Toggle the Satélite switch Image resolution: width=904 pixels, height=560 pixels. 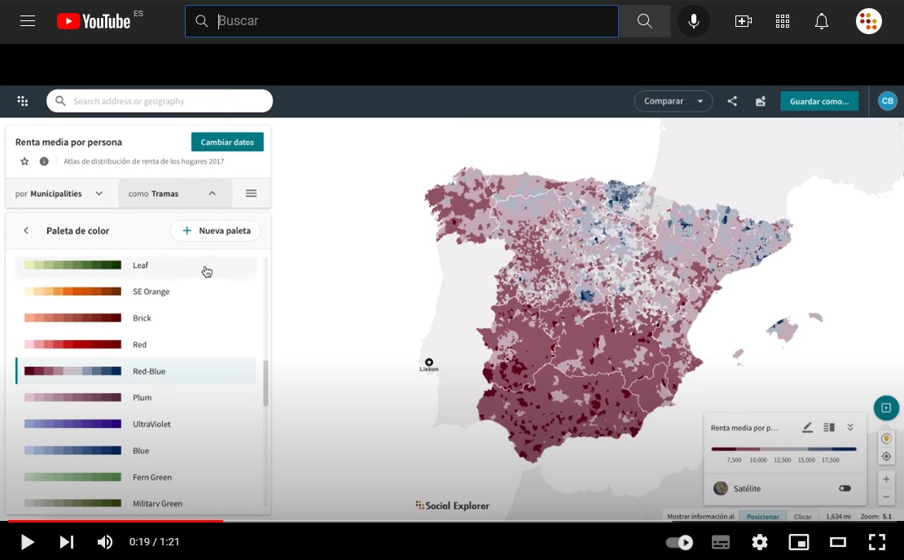[845, 488]
